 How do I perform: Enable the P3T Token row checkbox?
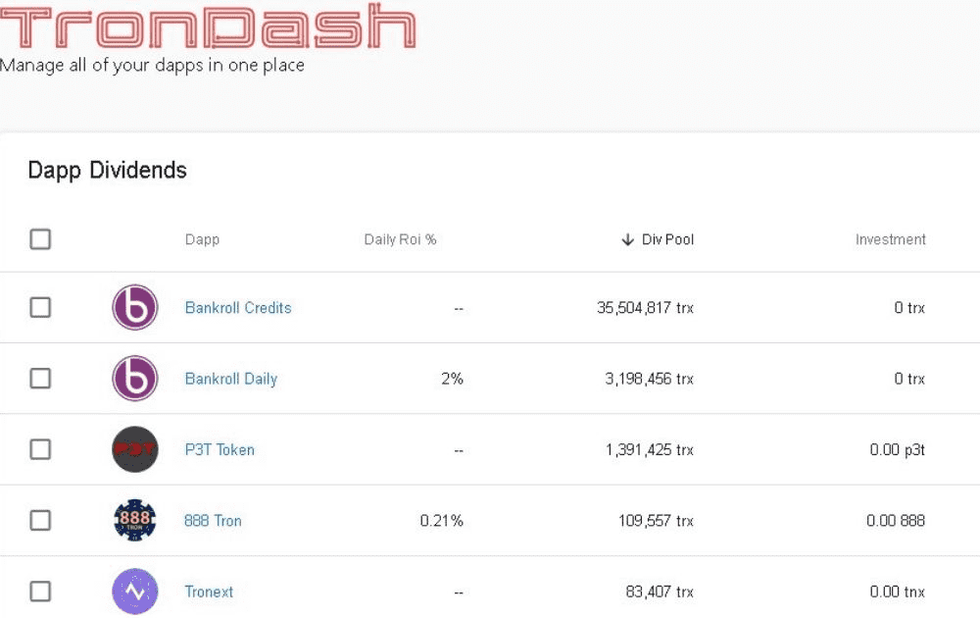pyautogui.click(x=40, y=449)
